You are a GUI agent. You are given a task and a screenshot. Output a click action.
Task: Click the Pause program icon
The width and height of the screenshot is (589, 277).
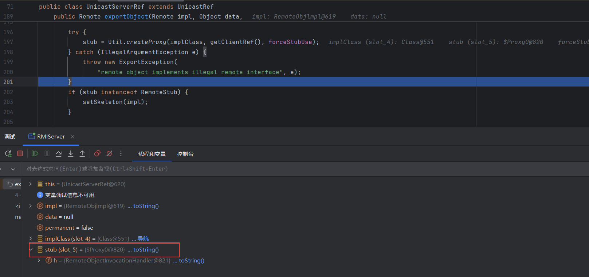(x=47, y=154)
